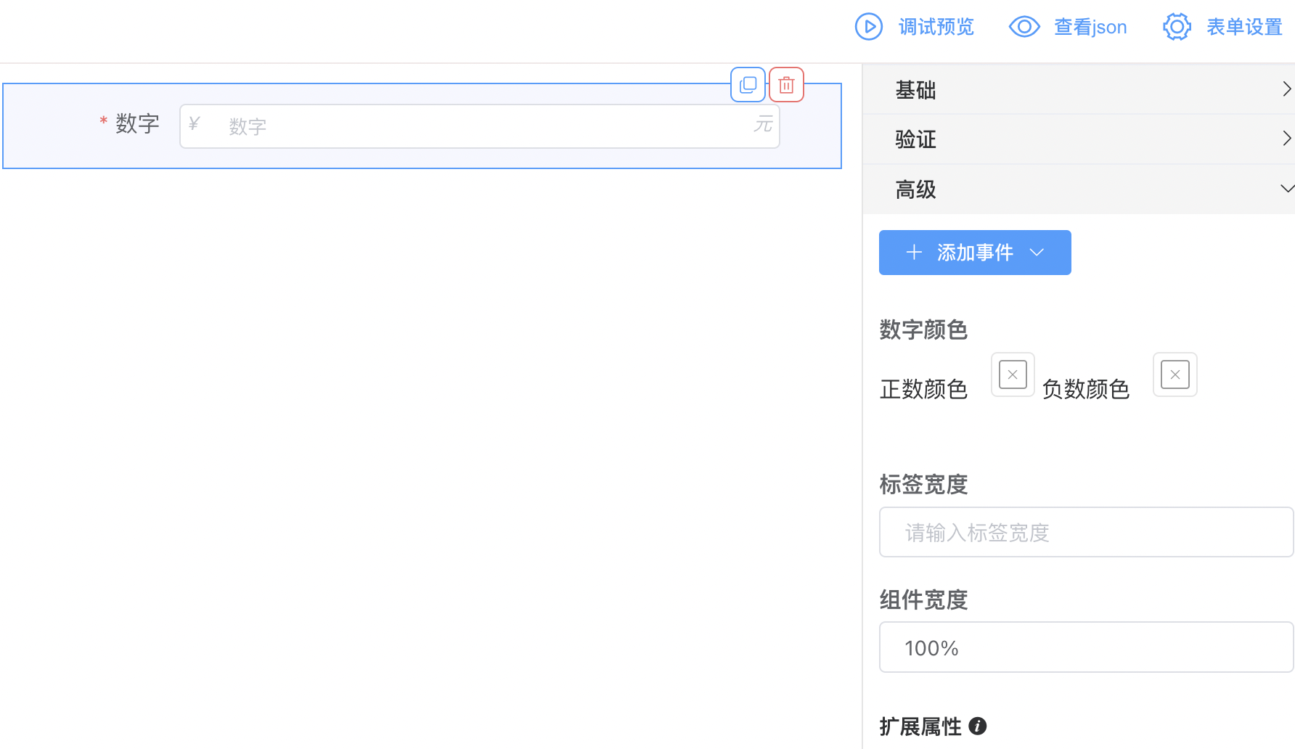This screenshot has width=1295, height=749.
Task: Click inside the 数字 number input
Action: pyautogui.click(x=479, y=126)
